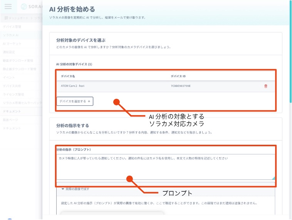
Task: Open the hamburger menu icon
Action: point(8,7)
